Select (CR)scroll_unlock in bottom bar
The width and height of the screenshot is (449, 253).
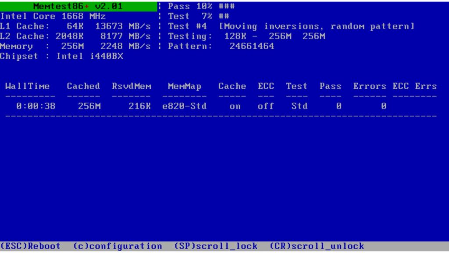click(x=317, y=246)
